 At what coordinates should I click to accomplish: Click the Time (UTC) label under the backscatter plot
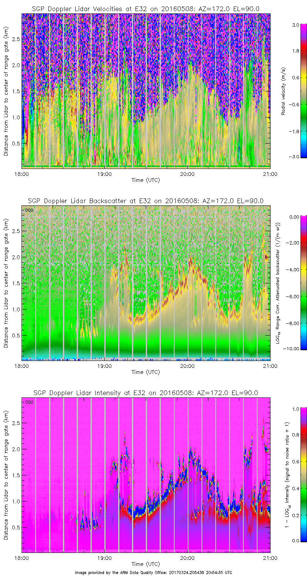click(x=145, y=372)
